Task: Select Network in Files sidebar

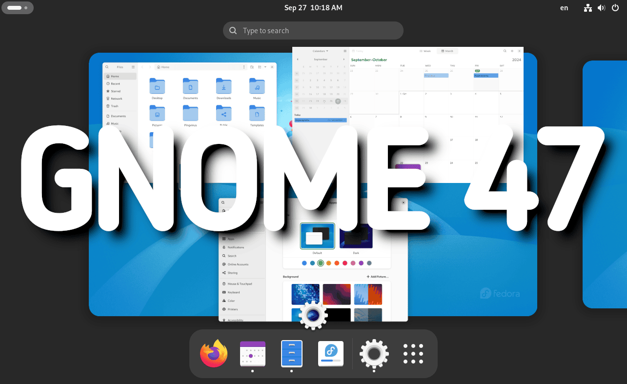Action: click(120, 99)
